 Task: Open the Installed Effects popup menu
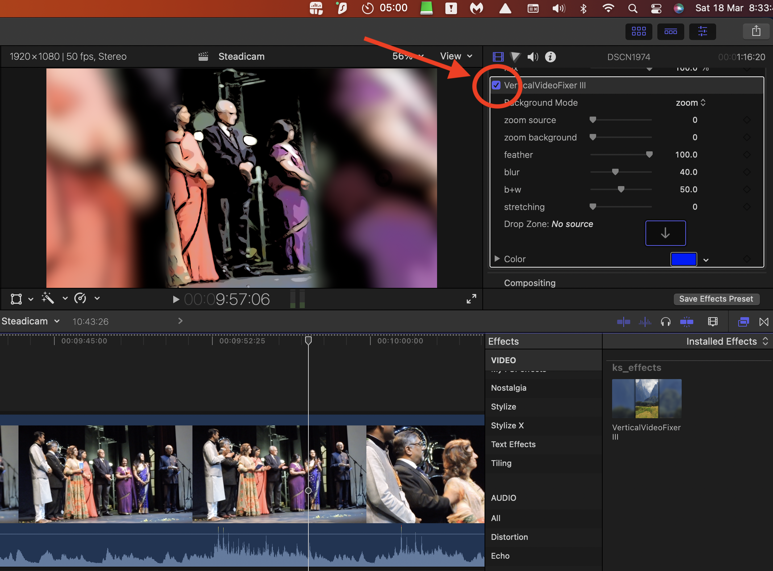(727, 341)
